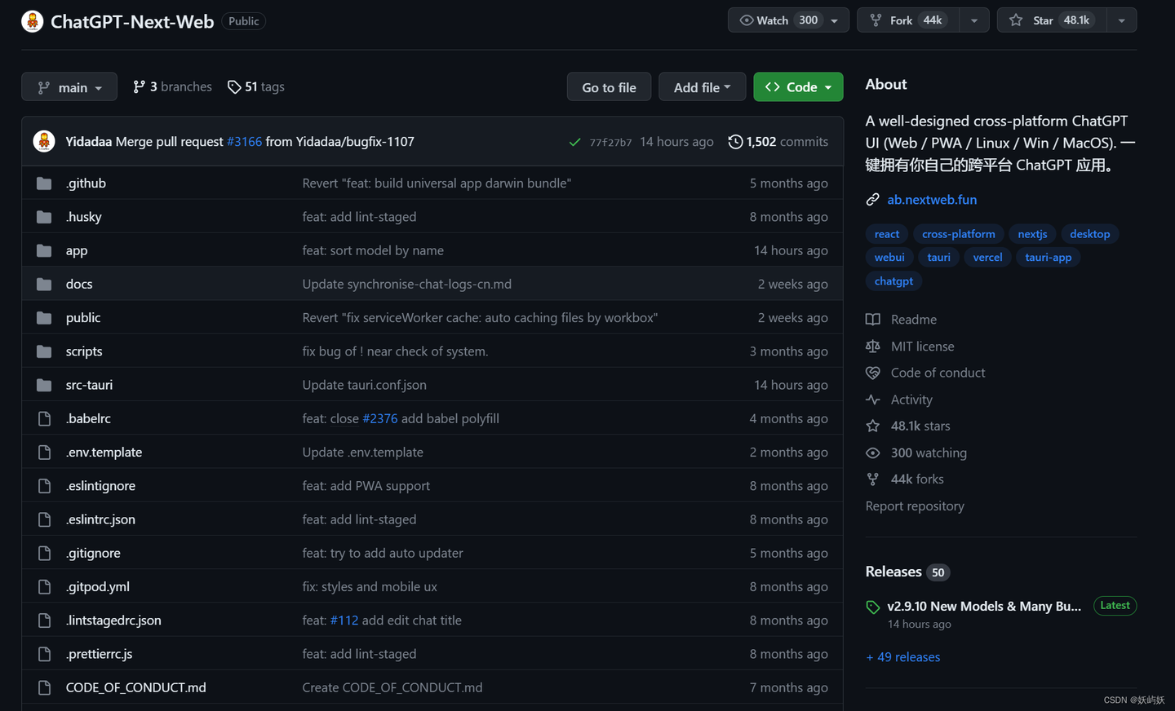
Task: Click the green commit status checkmark
Action: point(575,142)
